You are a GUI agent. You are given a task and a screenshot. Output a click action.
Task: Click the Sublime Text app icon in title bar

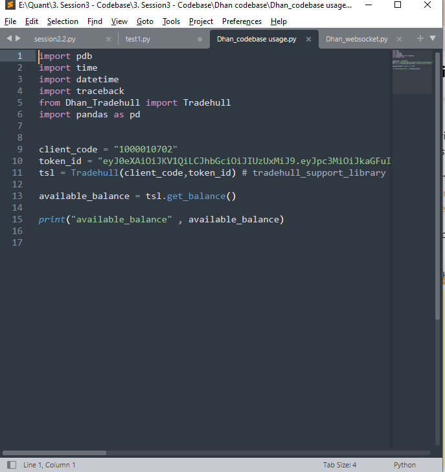click(8, 6)
